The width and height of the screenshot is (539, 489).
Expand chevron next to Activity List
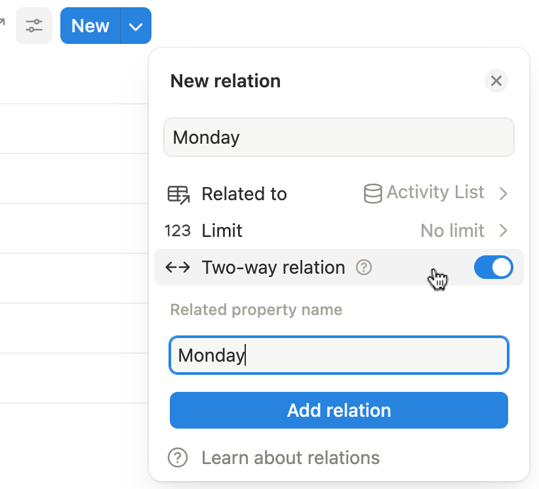pyautogui.click(x=504, y=194)
